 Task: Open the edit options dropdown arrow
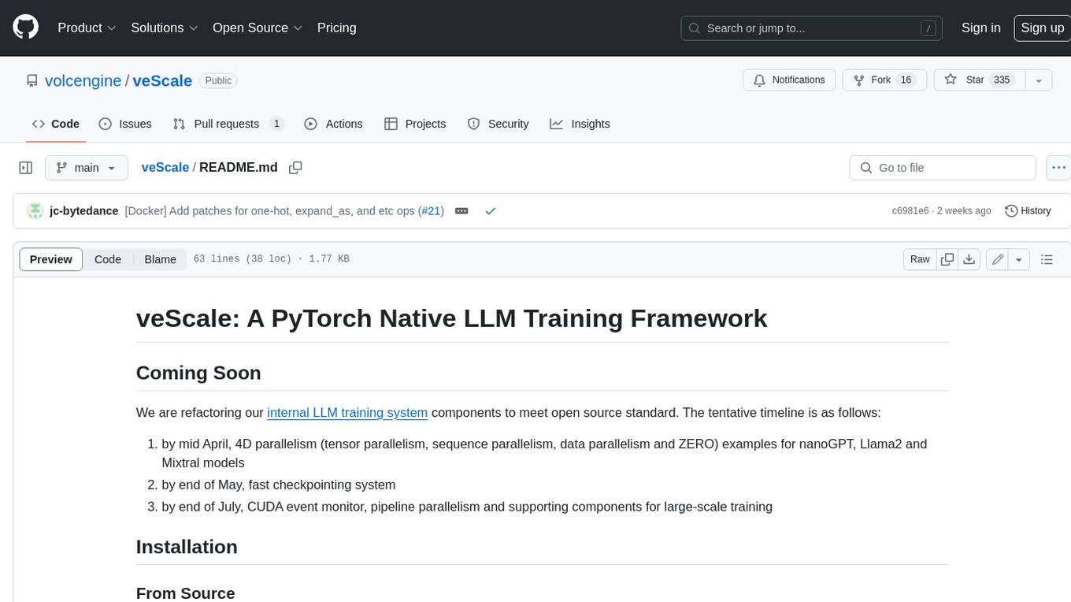pyautogui.click(x=1019, y=259)
